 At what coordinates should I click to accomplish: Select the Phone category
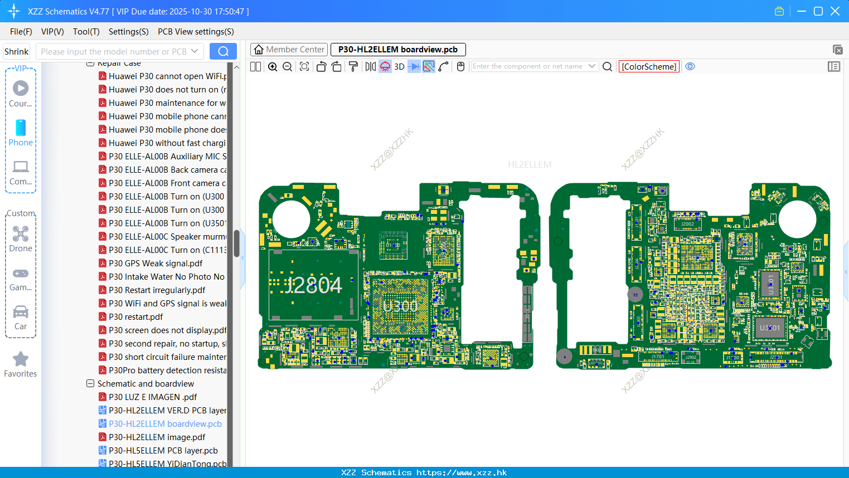21,133
